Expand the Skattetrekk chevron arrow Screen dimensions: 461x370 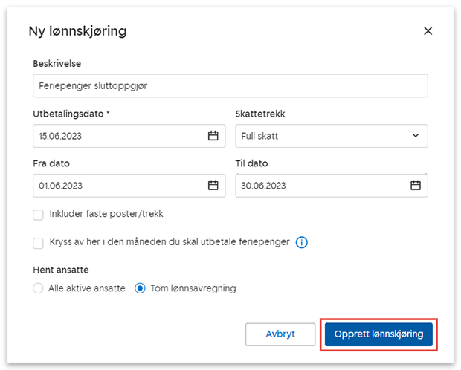point(416,136)
